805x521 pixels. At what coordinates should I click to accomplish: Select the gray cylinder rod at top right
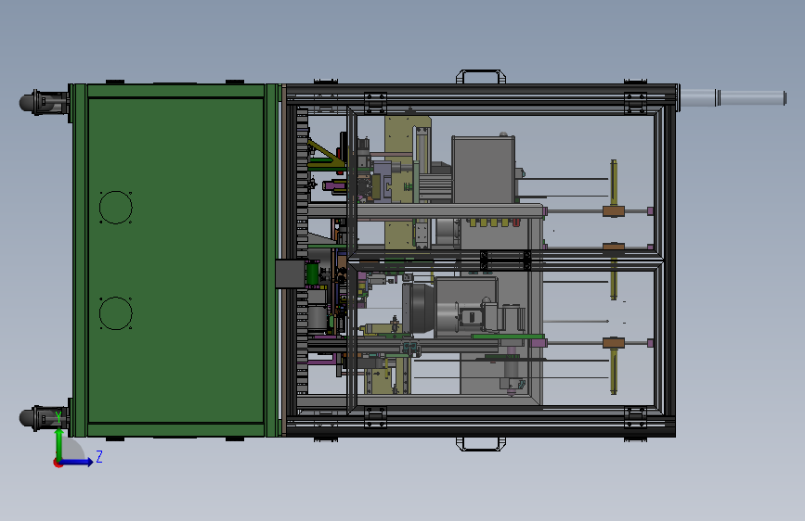click(733, 97)
